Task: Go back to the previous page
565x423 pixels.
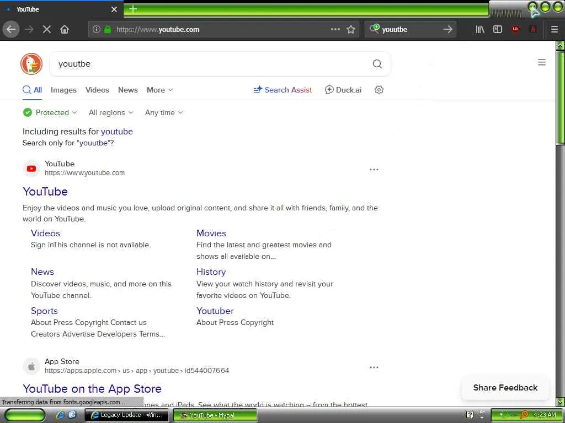Action: click(11, 30)
